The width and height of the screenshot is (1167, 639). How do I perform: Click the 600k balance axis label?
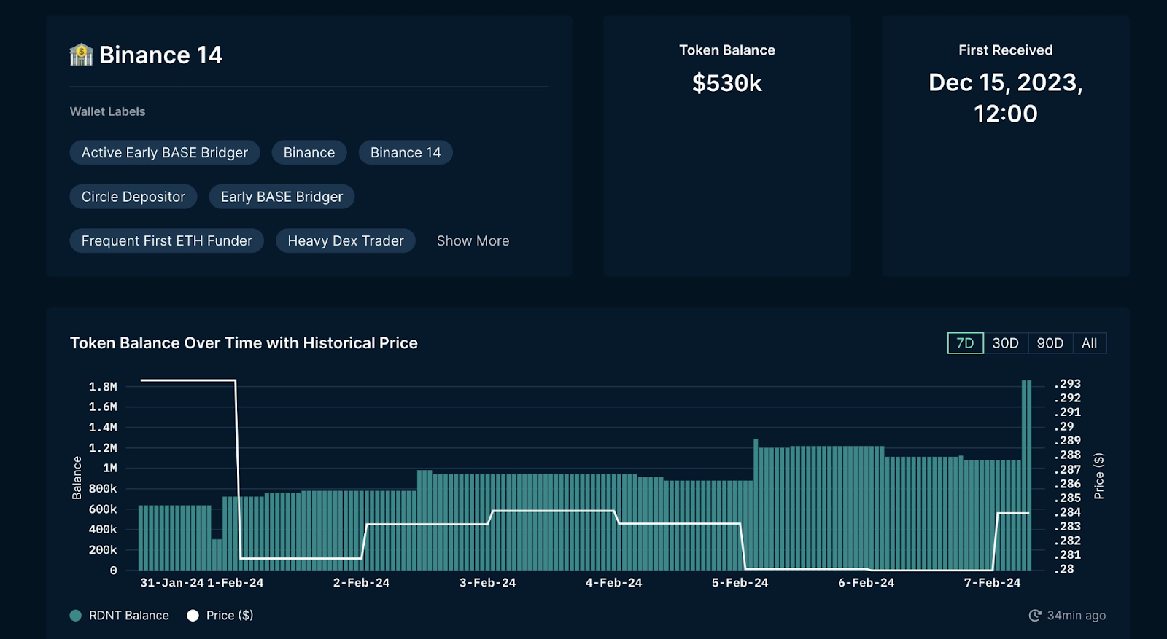(x=103, y=509)
